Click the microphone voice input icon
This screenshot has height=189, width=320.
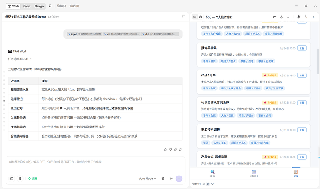(x=163, y=179)
